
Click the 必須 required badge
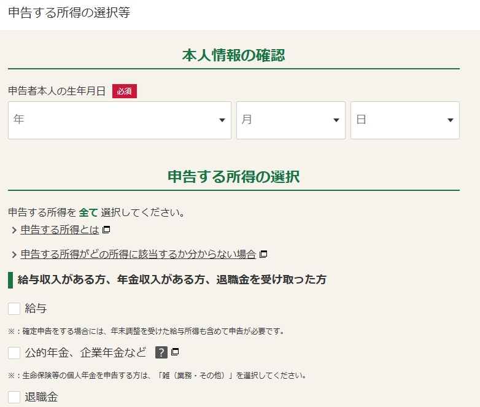pyautogui.click(x=125, y=91)
